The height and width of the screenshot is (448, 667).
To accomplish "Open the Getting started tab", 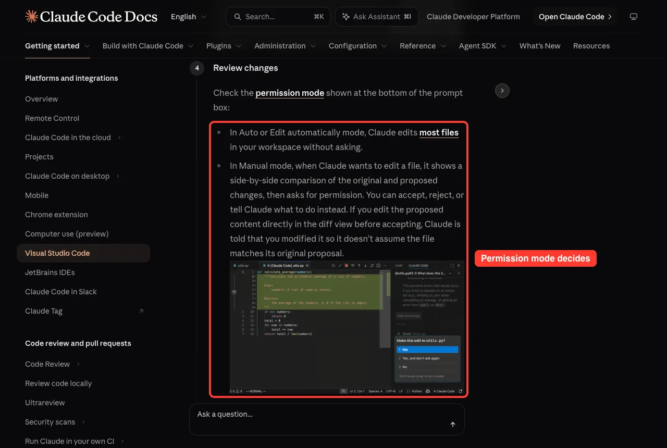I will pyautogui.click(x=57, y=46).
